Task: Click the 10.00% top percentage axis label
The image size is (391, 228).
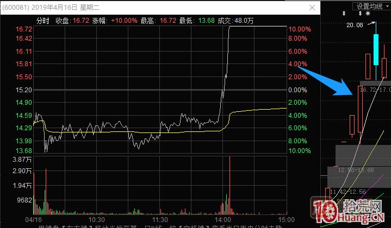Action: pos(300,29)
